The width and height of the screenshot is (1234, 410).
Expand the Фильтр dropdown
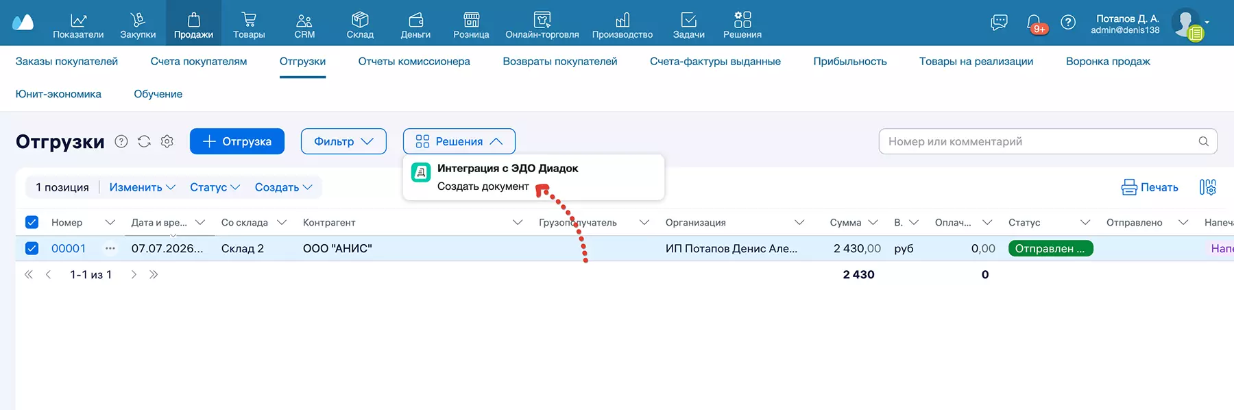(343, 141)
